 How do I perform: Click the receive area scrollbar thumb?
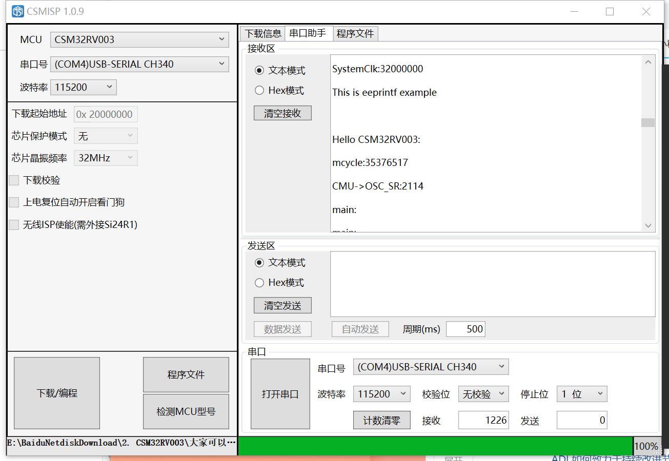tap(648, 122)
